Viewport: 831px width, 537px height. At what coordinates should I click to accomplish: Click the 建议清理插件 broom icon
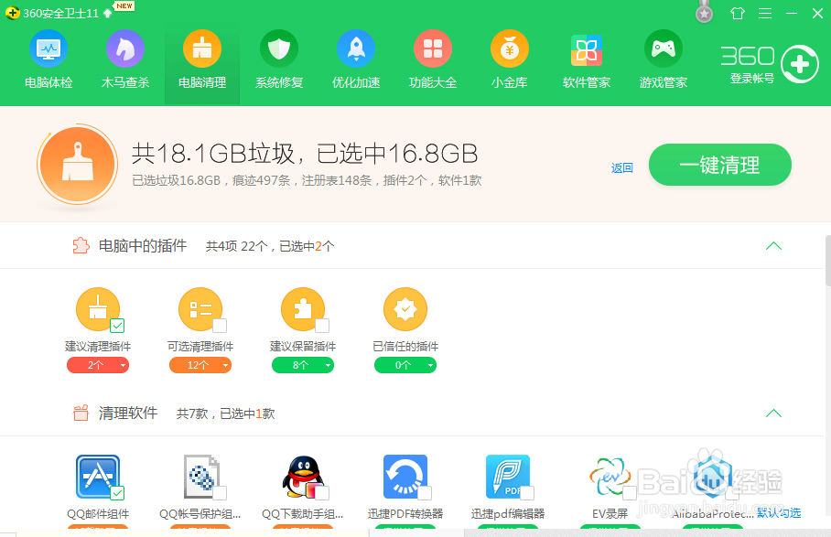coord(98,309)
